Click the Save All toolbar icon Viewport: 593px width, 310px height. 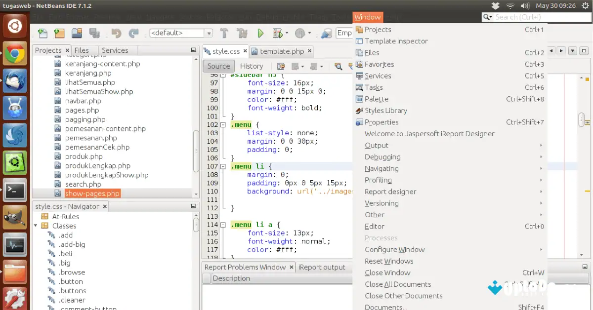95,33
